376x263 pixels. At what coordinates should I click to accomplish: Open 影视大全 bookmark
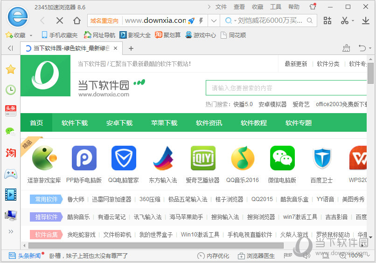click(x=135, y=35)
